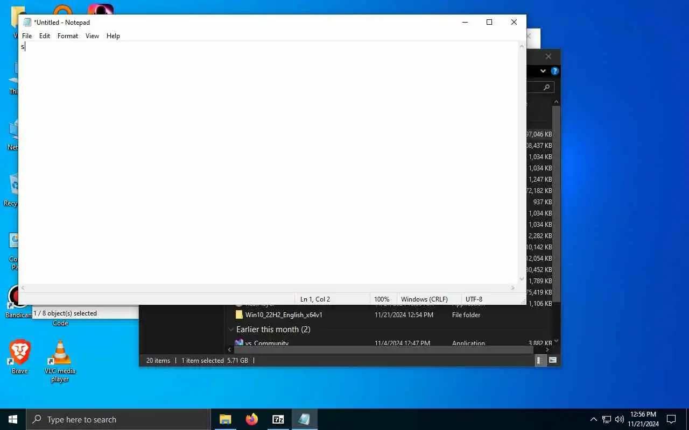689x430 pixels.
Task: Click Notepad's vertical scrollbar up arrow
Action: [x=522, y=47]
